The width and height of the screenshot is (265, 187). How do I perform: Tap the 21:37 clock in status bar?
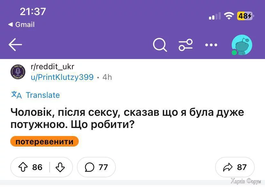[33, 12]
